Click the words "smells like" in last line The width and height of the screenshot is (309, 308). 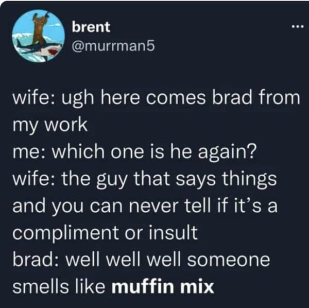tap(59, 286)
